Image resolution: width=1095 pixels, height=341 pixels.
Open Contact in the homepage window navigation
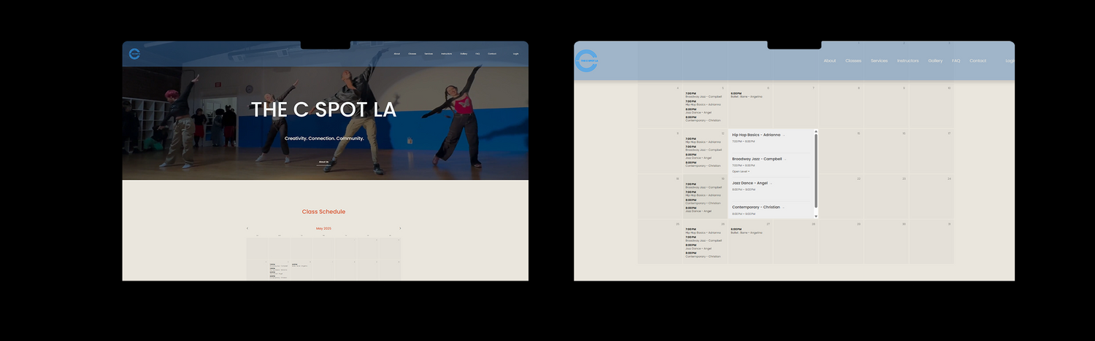pos(492,54)
